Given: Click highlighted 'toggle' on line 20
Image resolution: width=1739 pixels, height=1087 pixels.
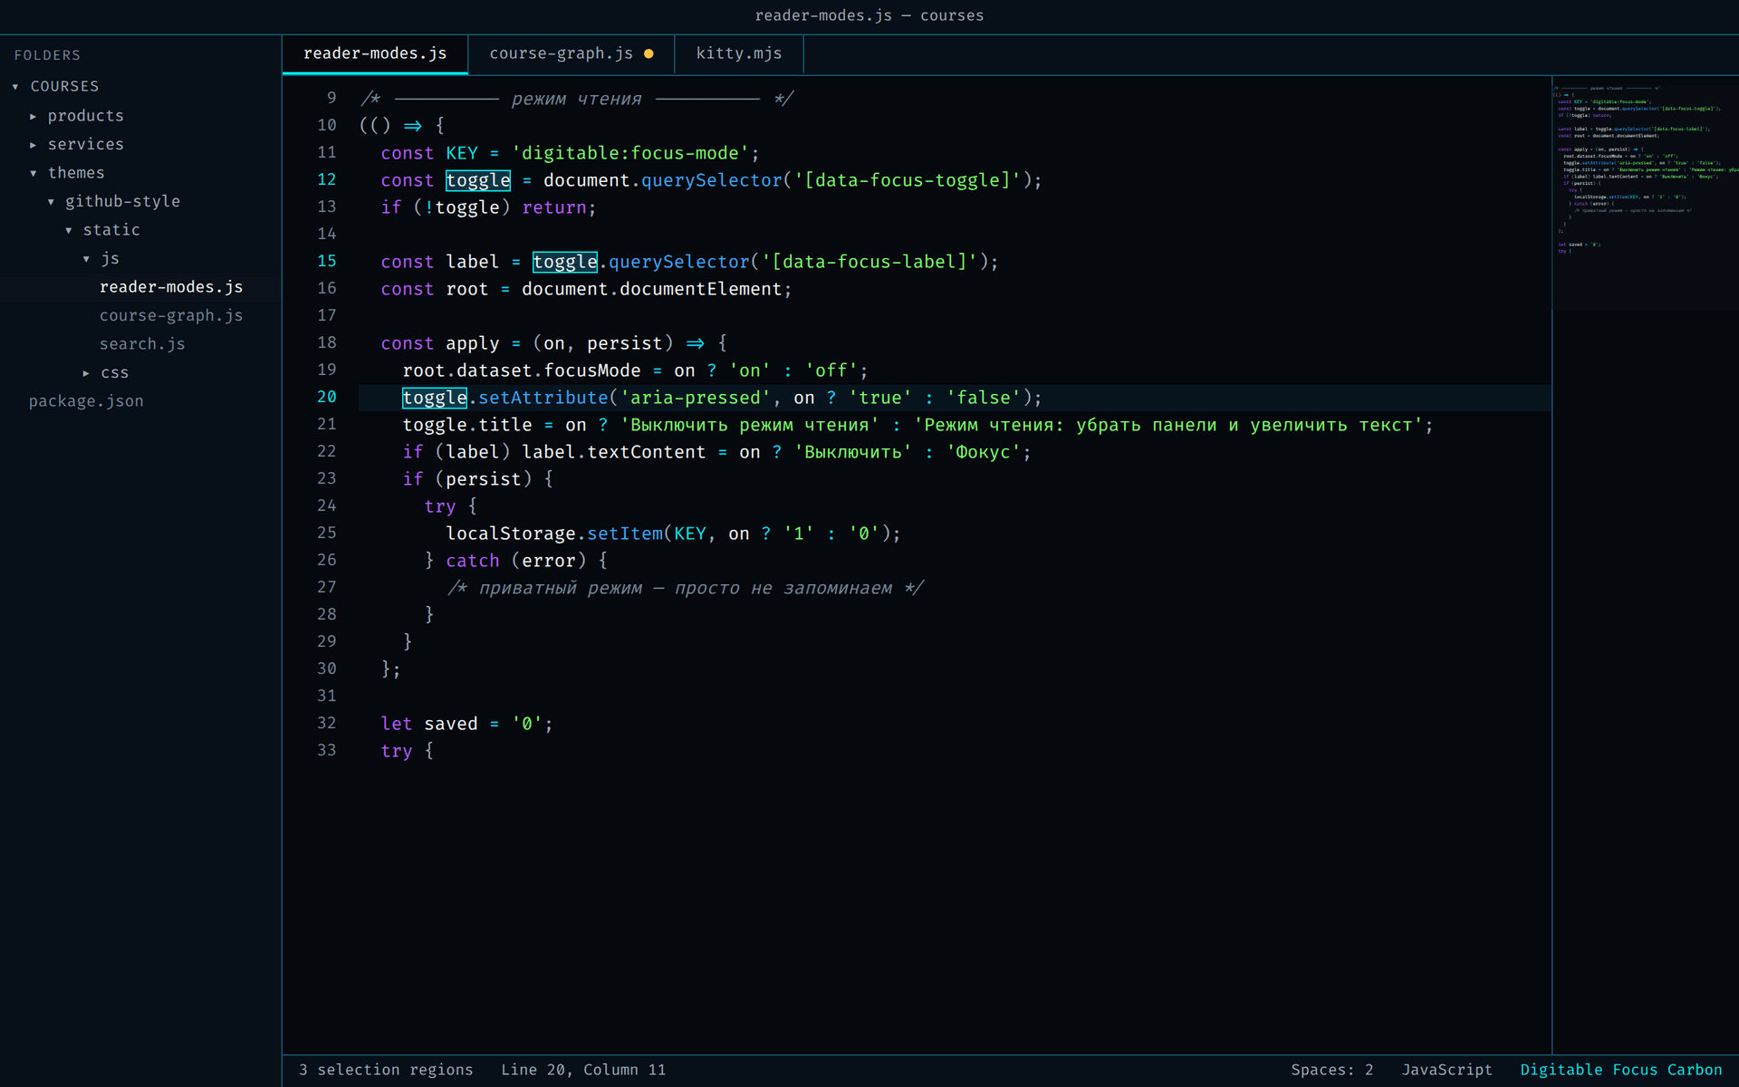Looking at the screenshot, I should (x=435, y=398).
